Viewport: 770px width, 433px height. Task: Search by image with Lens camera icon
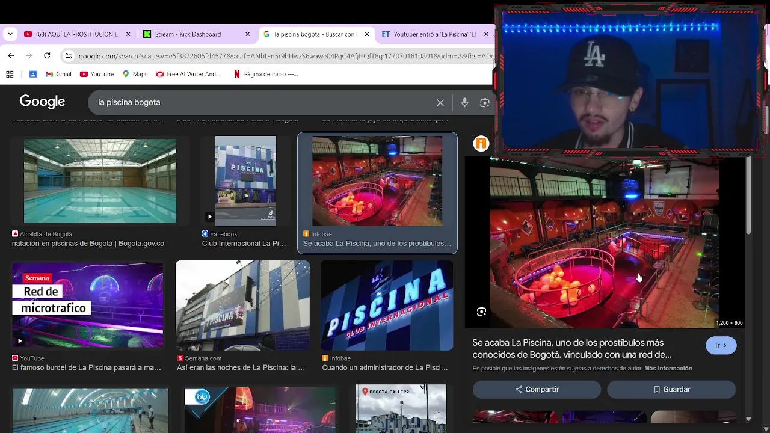tap(485, 103)
